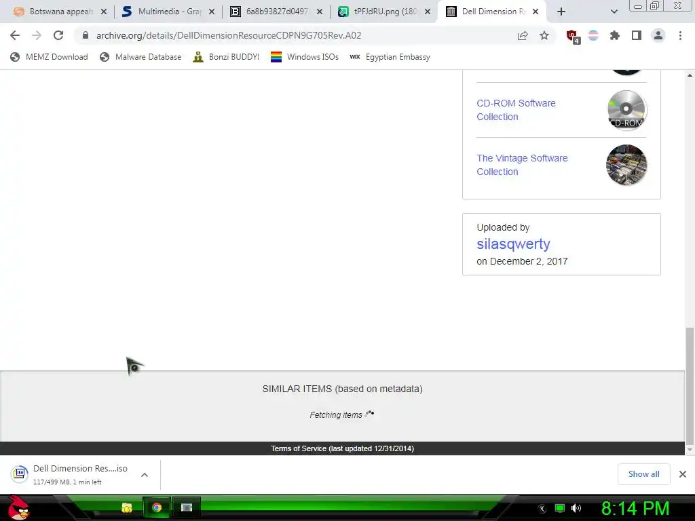Bookmark this page with the star icon

(544, 35)
